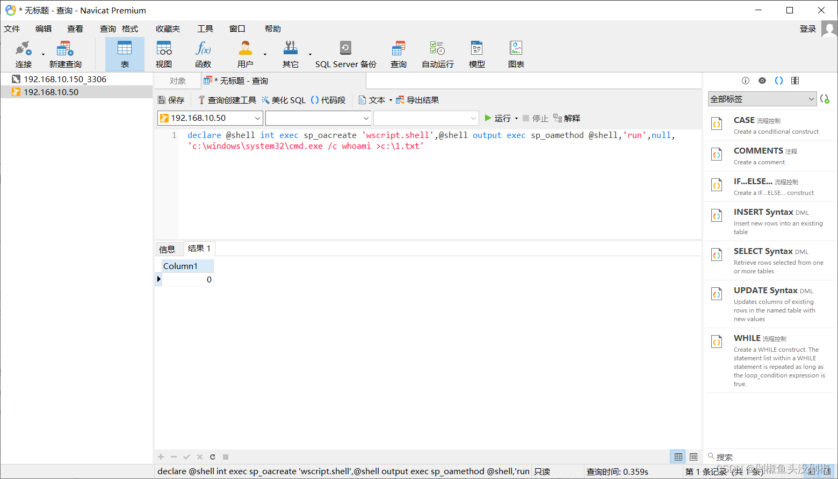Open the Edit (编辑) menu
This screenshot has height=479, width=838.
pos(44,29)
